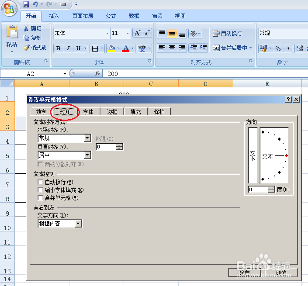Click 取消 to cancel dialog
The height and width of the screenshot is (286, 308).
coord(281,273)
